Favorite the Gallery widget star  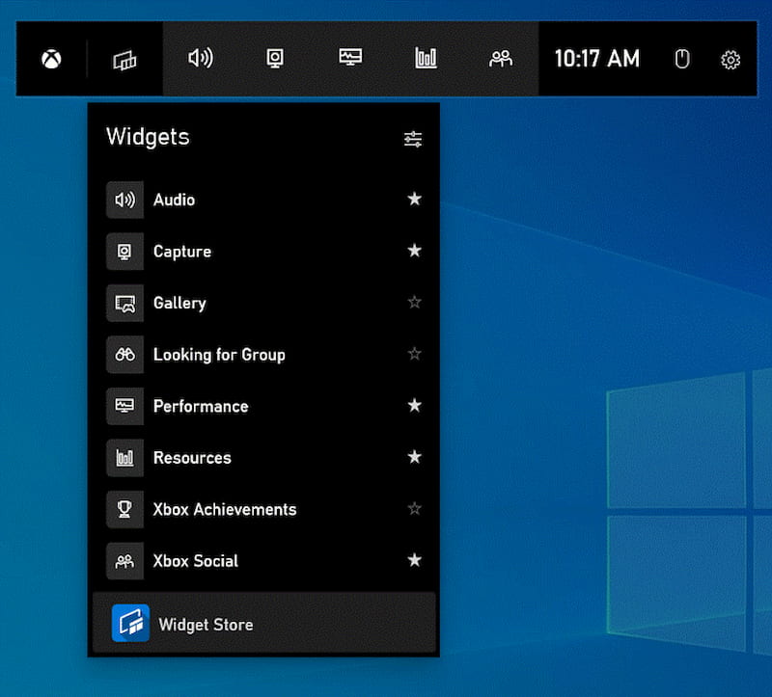pos(415,302)
